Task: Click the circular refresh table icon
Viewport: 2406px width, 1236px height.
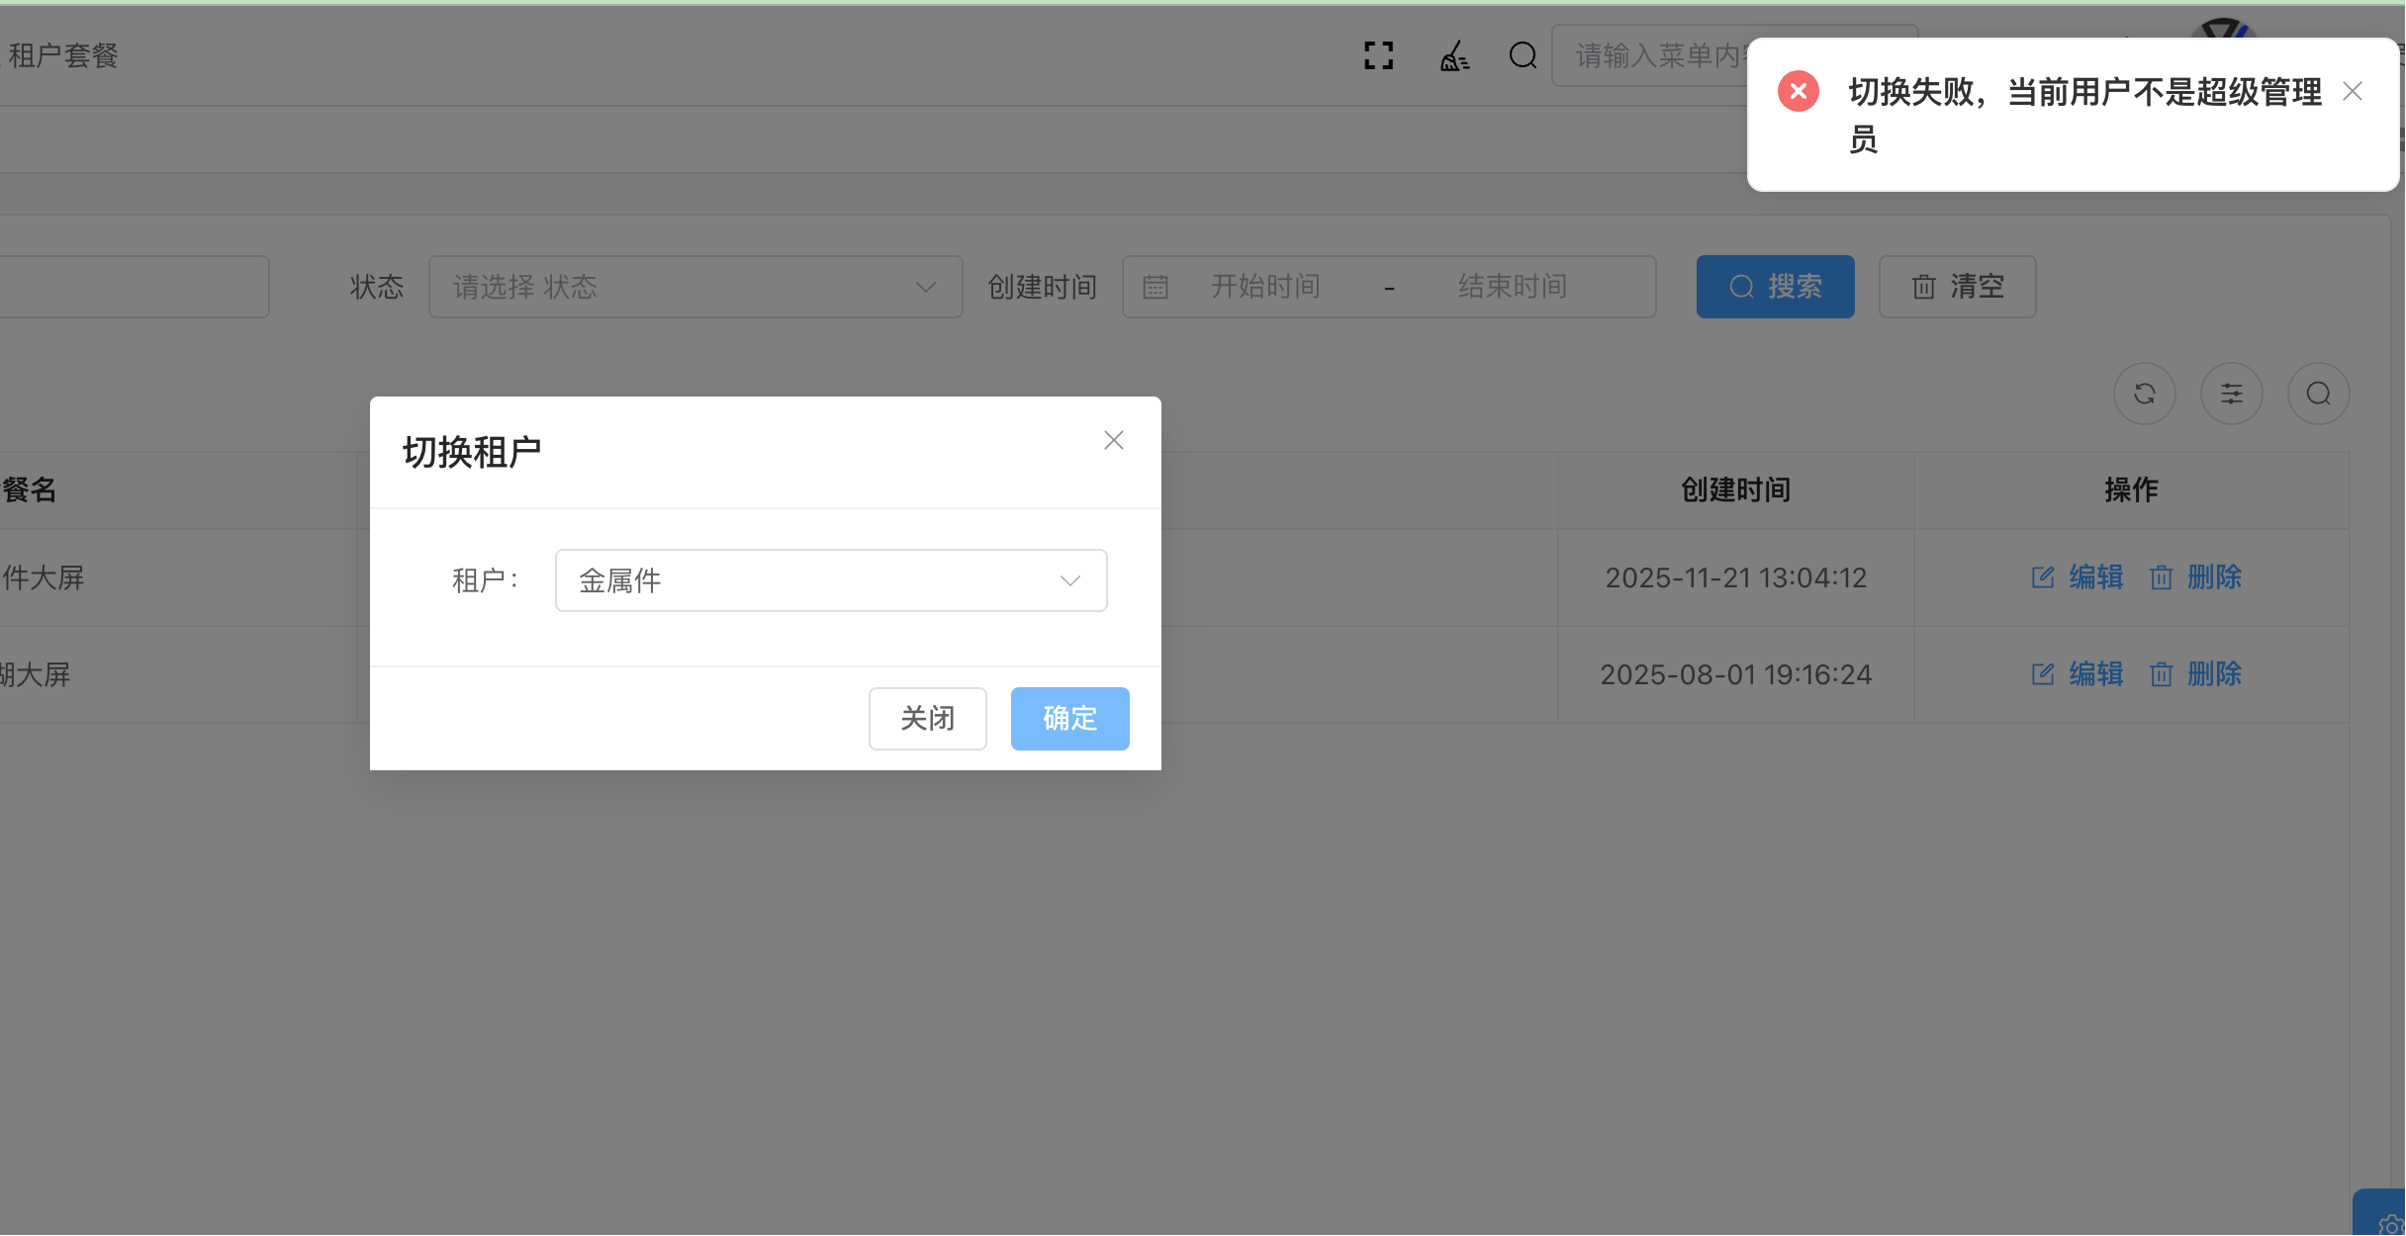Action: (2144, 395)
